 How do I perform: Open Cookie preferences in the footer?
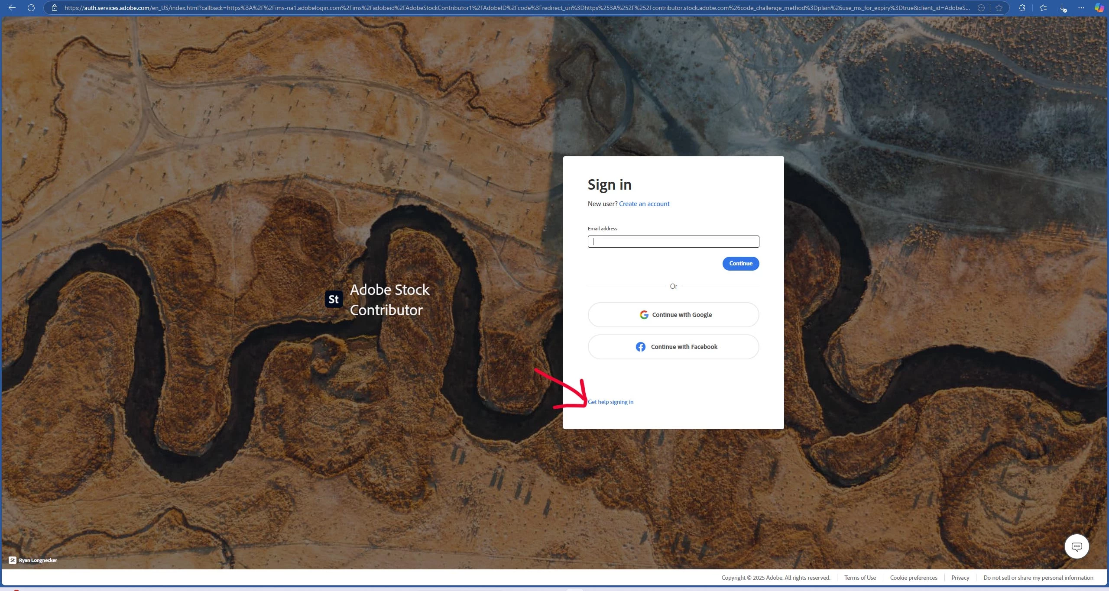[x=913, y=578]
